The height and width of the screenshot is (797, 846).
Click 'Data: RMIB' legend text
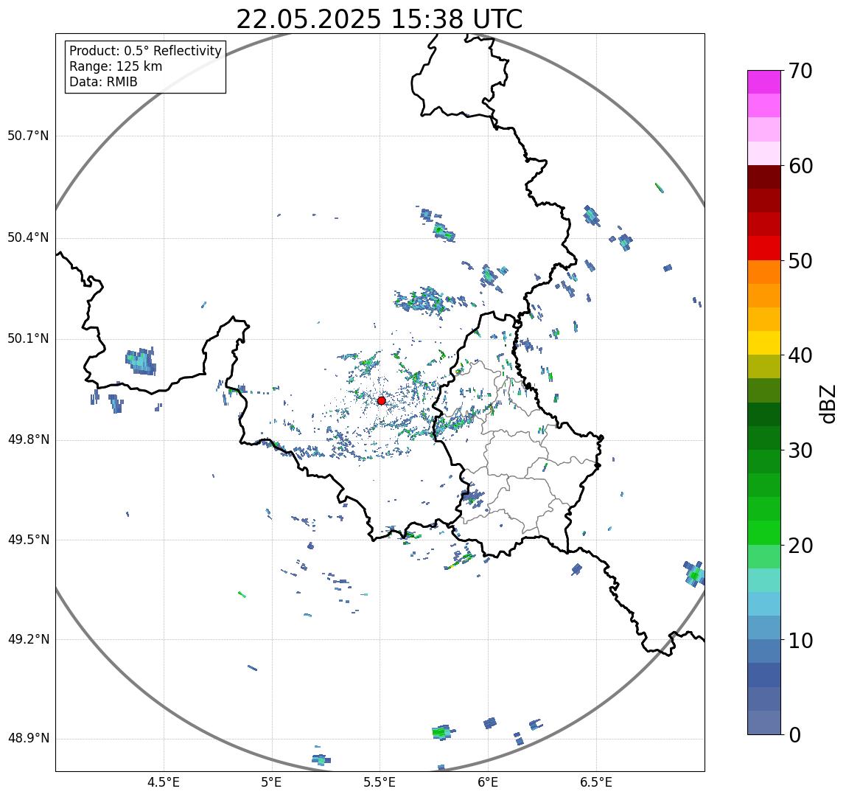[104, 82]
